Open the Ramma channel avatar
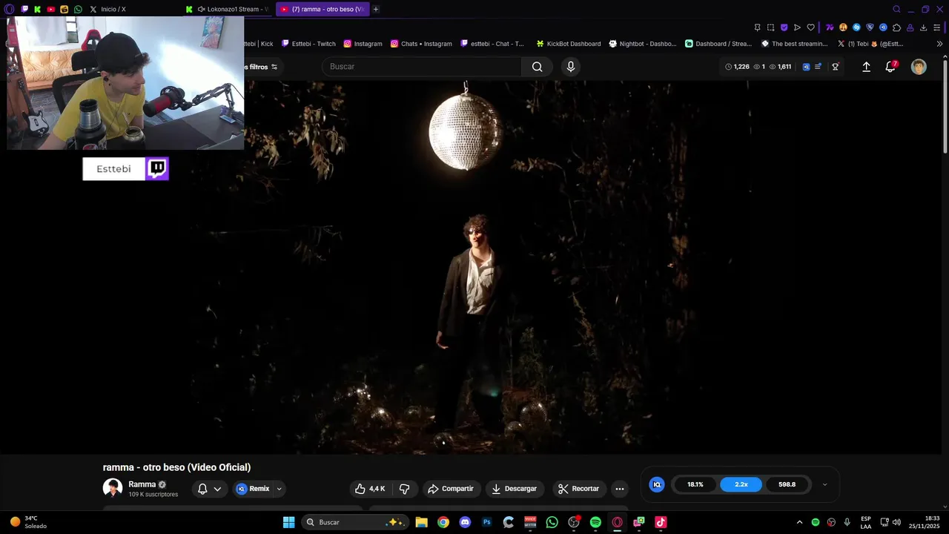Viewport: 949px width, 534px height. pos(113,488)
